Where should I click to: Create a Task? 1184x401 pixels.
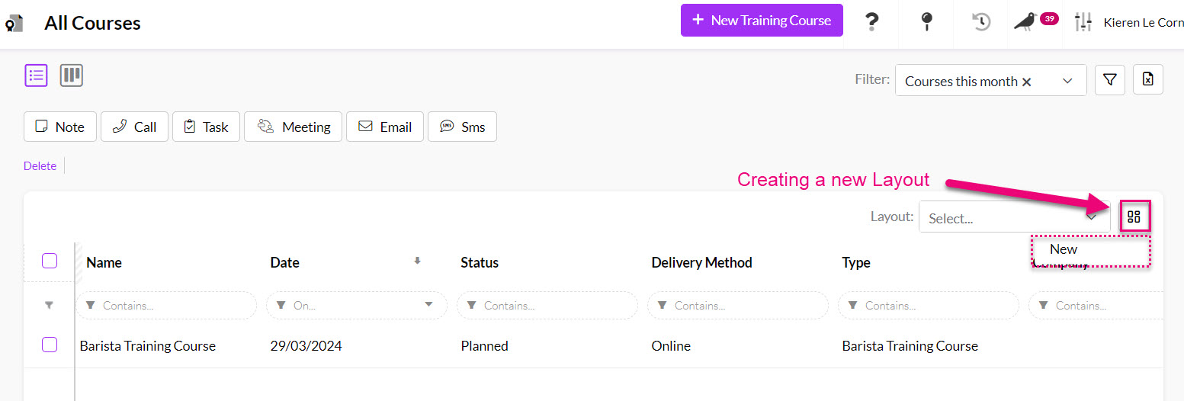click(x=206, y=127)
